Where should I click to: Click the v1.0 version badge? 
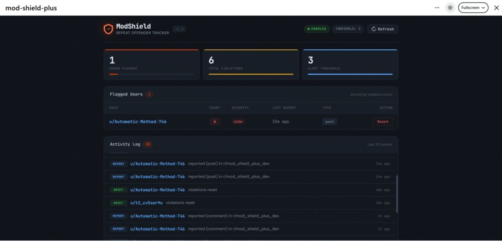(x=179, y=29)
